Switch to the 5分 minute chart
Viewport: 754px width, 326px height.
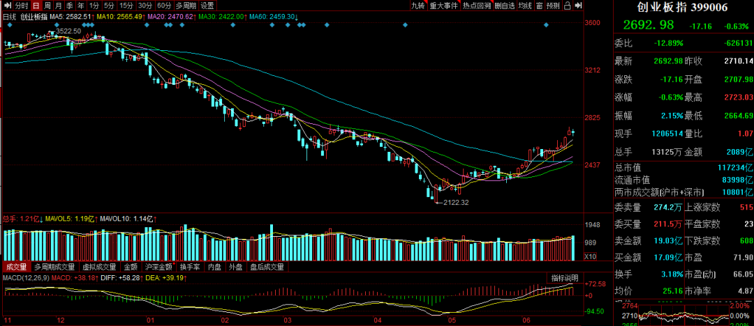point(110,6)
